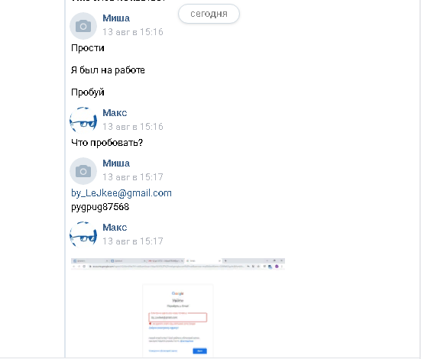The height and width of the screenshot is (359, 421).
Task: Select the "Что пробовать?" message
Action: point(107,143)
